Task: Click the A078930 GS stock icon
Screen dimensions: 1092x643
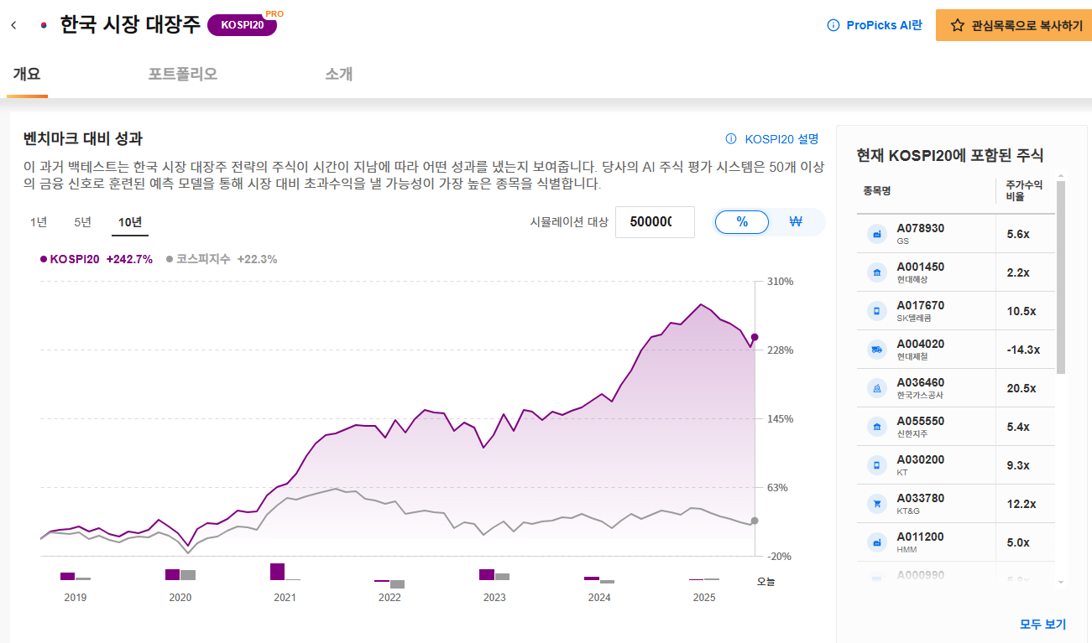Action: pyautogui.click(x=877, y=234)
